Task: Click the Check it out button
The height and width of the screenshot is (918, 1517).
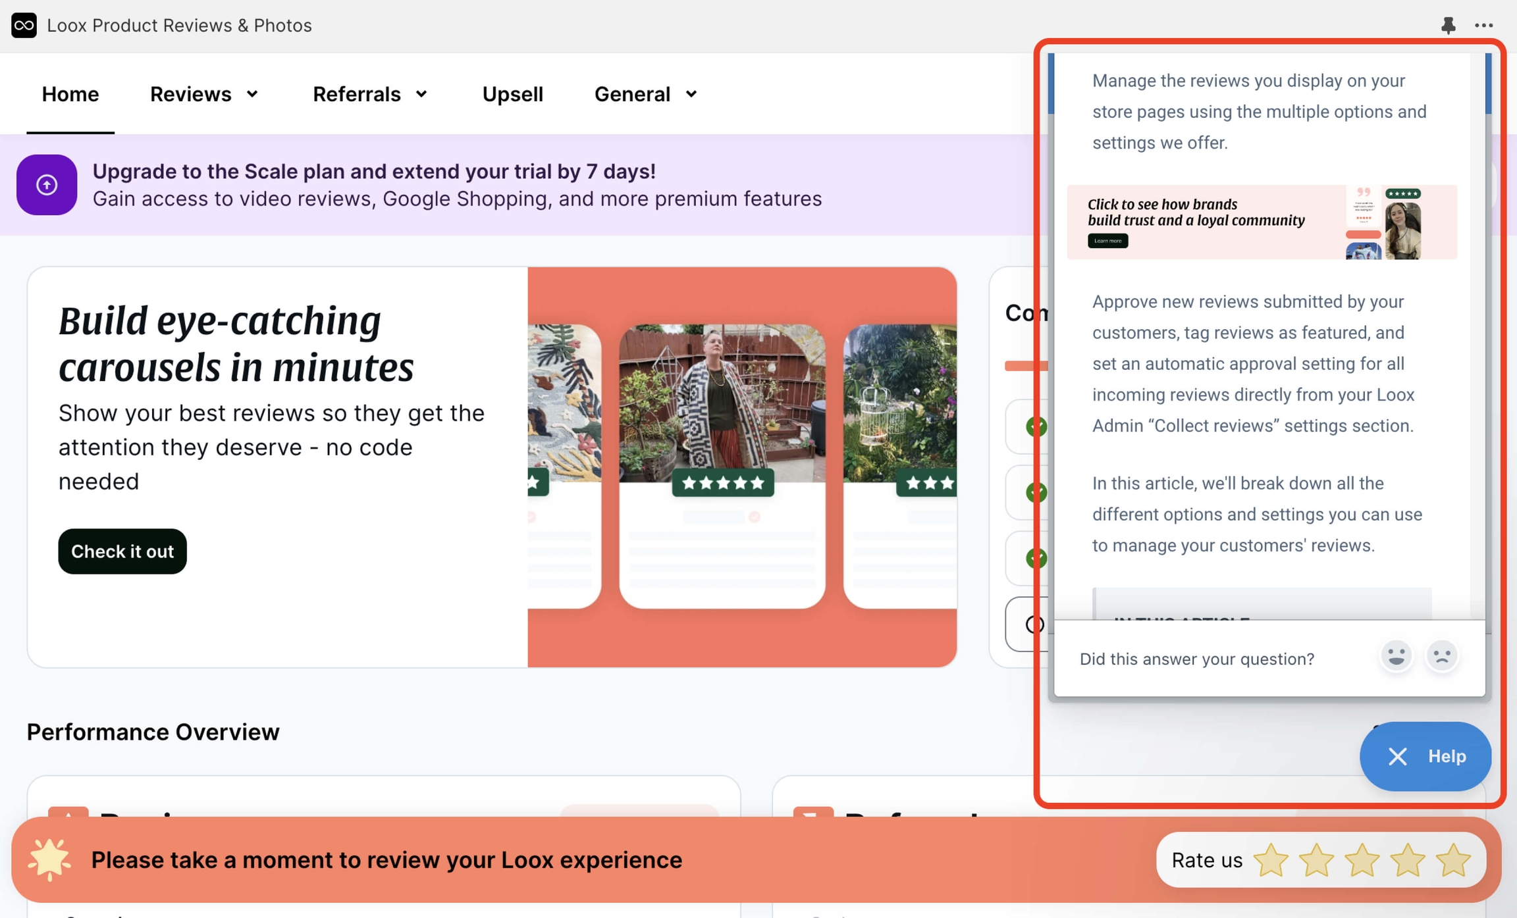Action: coord(122,551)
